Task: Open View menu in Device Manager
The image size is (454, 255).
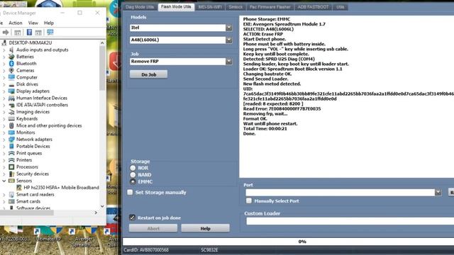Action: 33,23
